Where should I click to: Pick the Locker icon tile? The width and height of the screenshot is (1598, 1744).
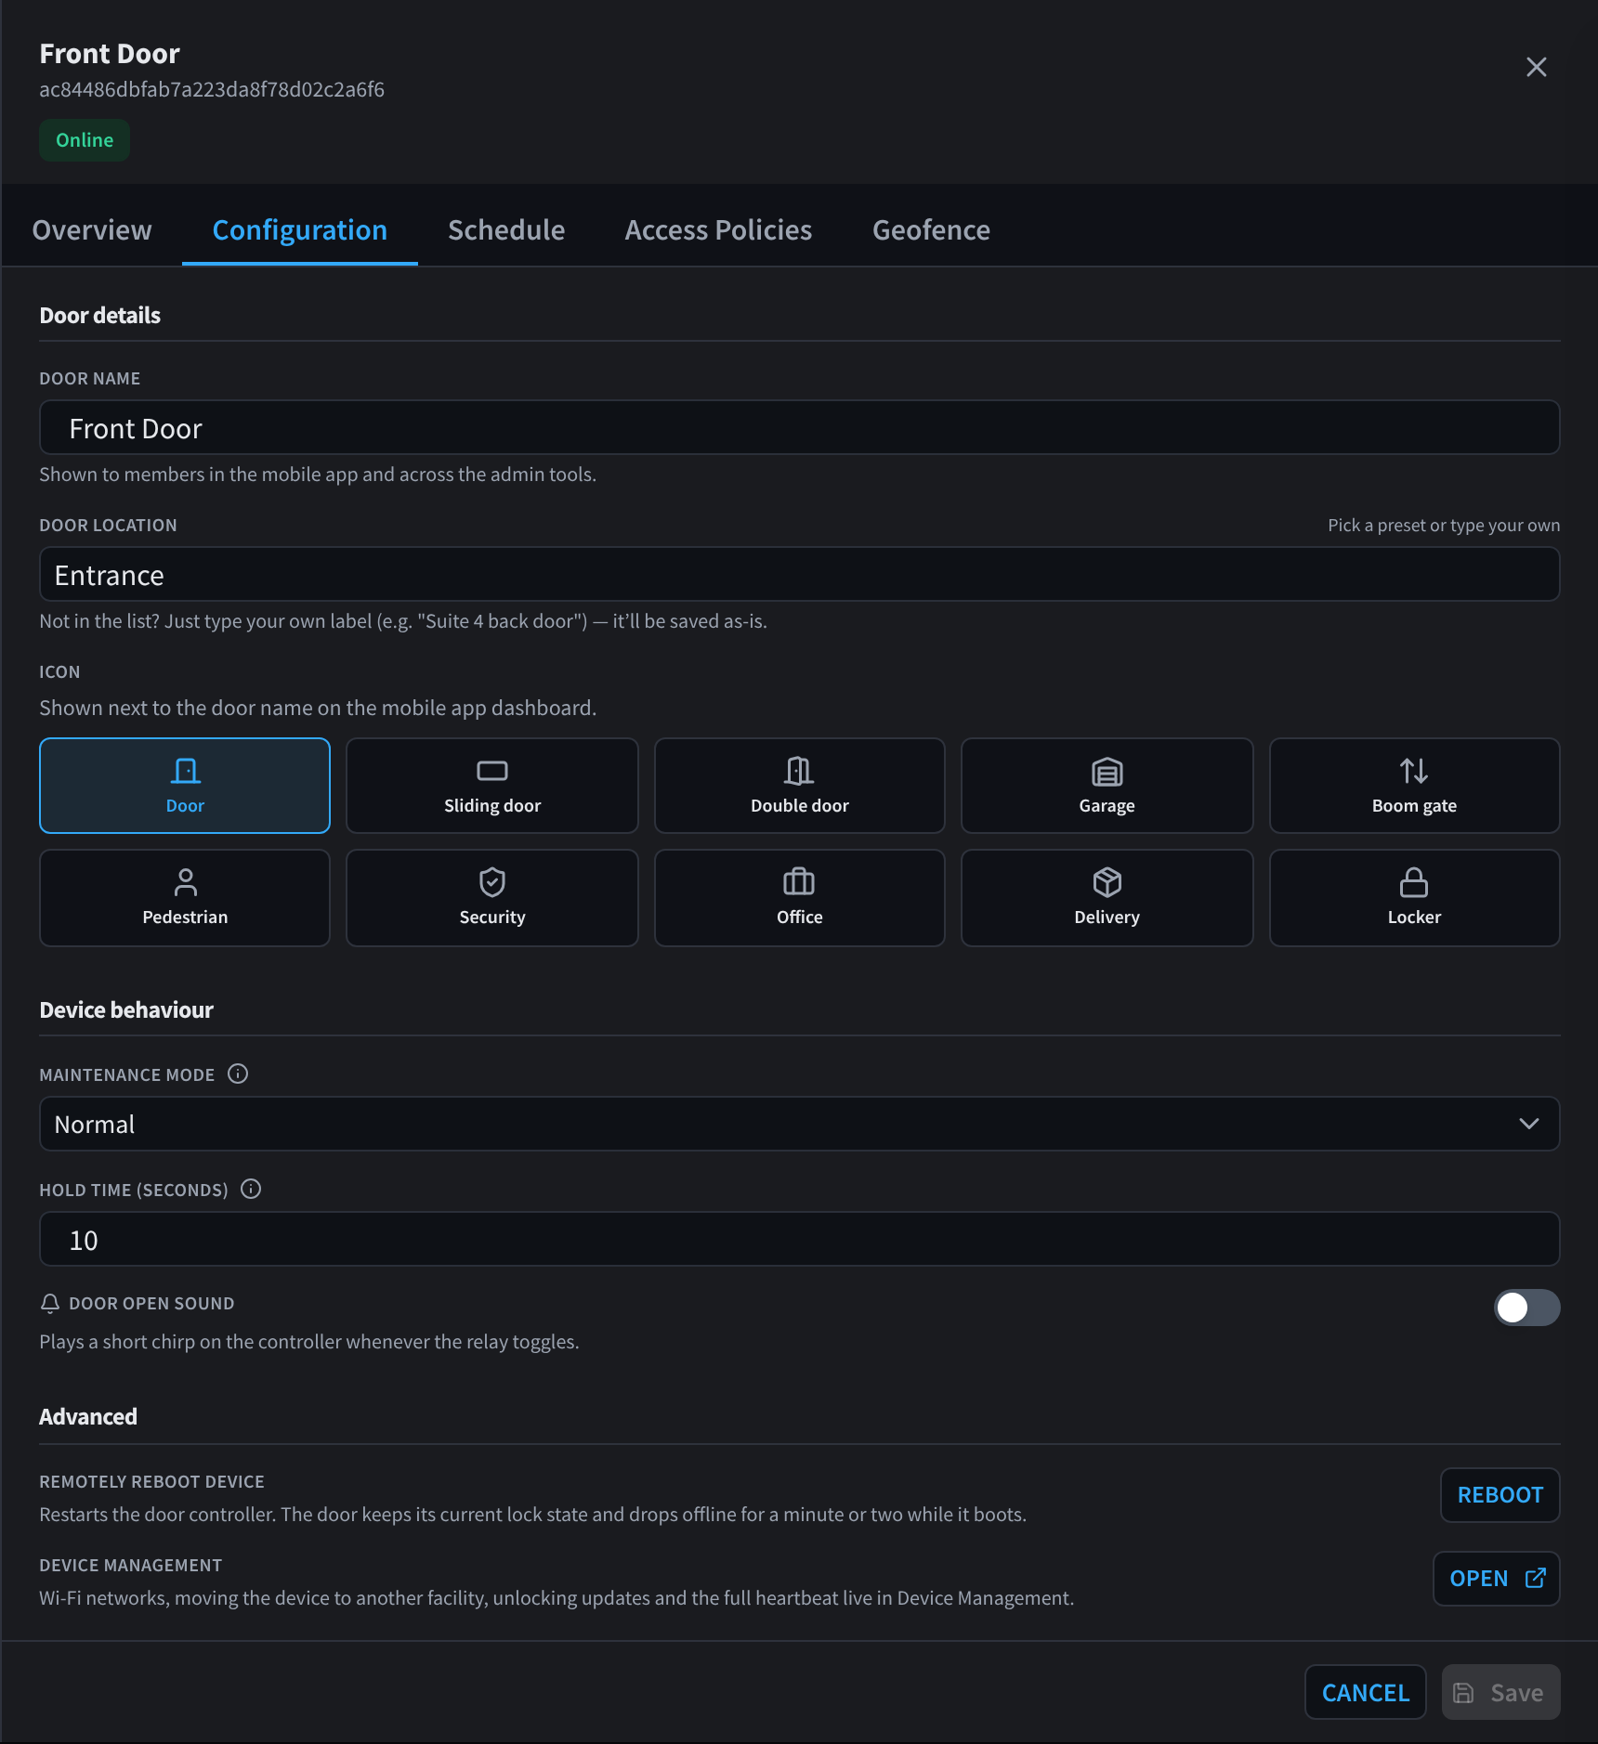click(x=1414, y=898)
